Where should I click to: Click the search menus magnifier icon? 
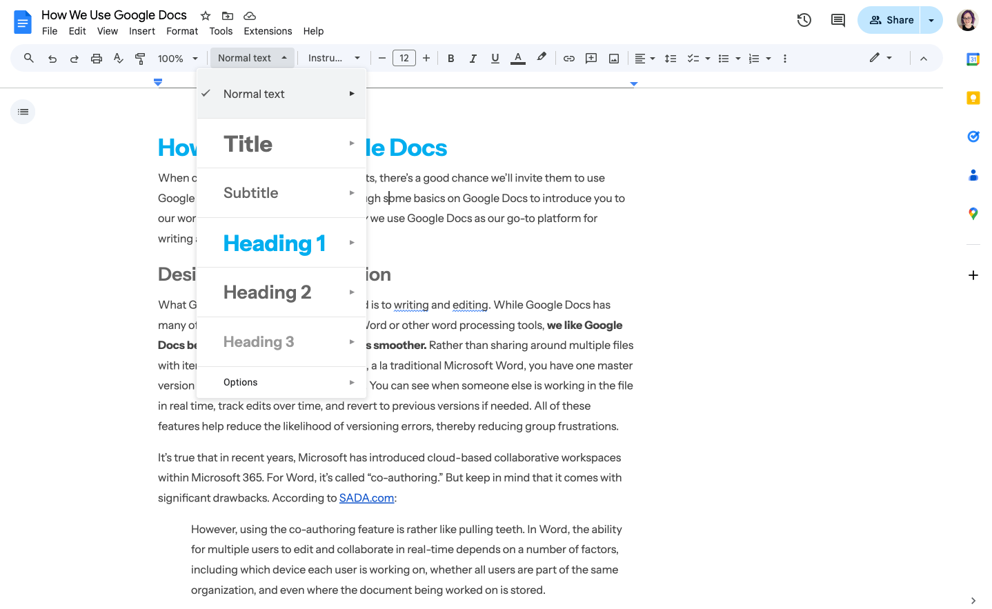pyautogui.click(x=29, y=59)
